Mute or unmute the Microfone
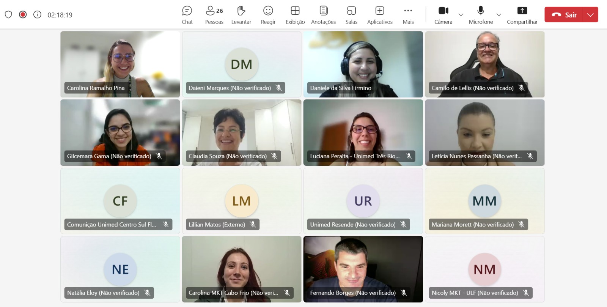Viewport: 607px width, 307px height. click(x=481, y=15)
